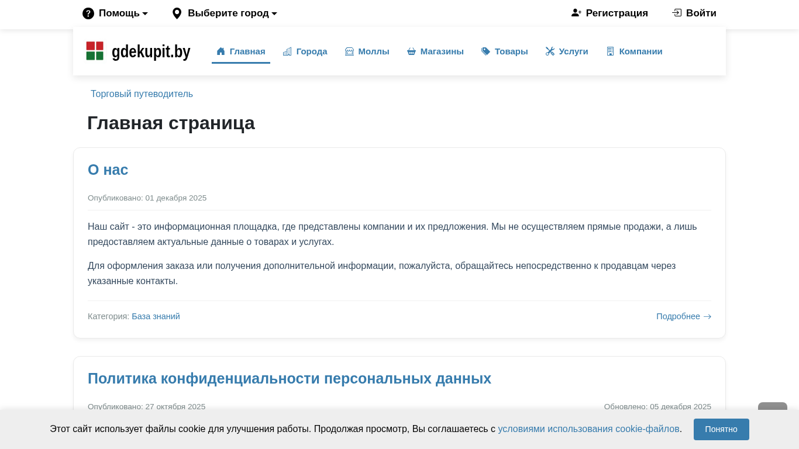
Task: Open the База знаний category link
Action: click(156, 316)
